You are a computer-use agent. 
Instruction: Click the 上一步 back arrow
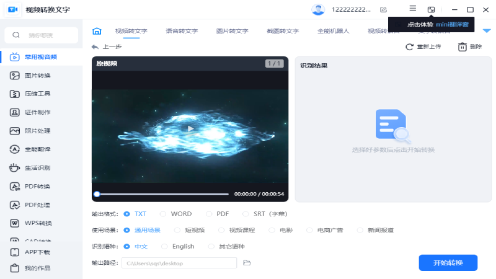click(x=95, y=47)
